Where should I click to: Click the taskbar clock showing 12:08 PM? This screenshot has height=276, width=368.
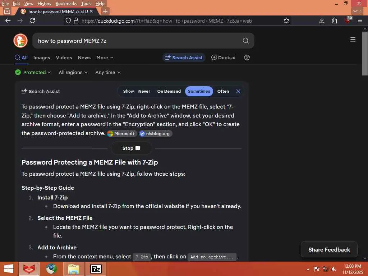tap(353, 269)
